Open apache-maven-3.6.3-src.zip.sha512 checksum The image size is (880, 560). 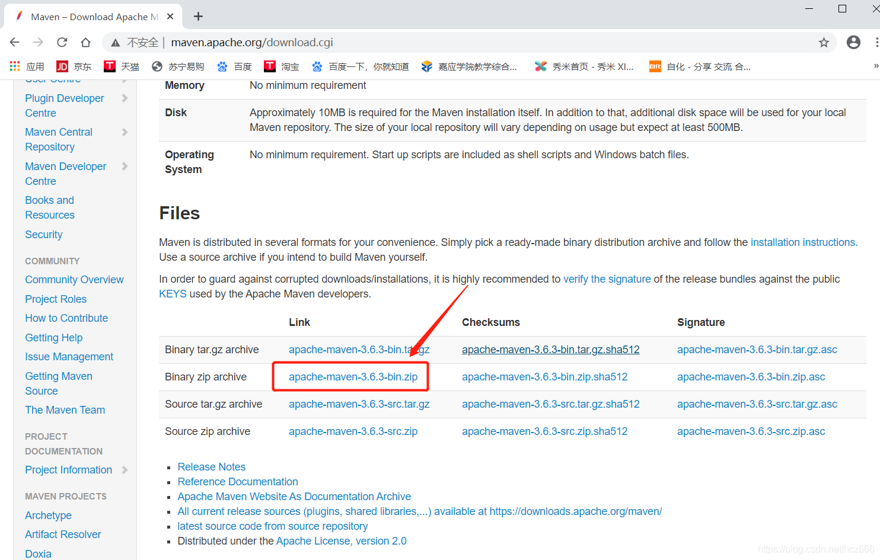tap(544, 431)
